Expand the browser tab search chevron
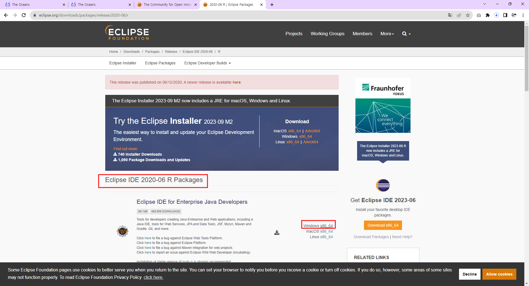 click(485, 4)
